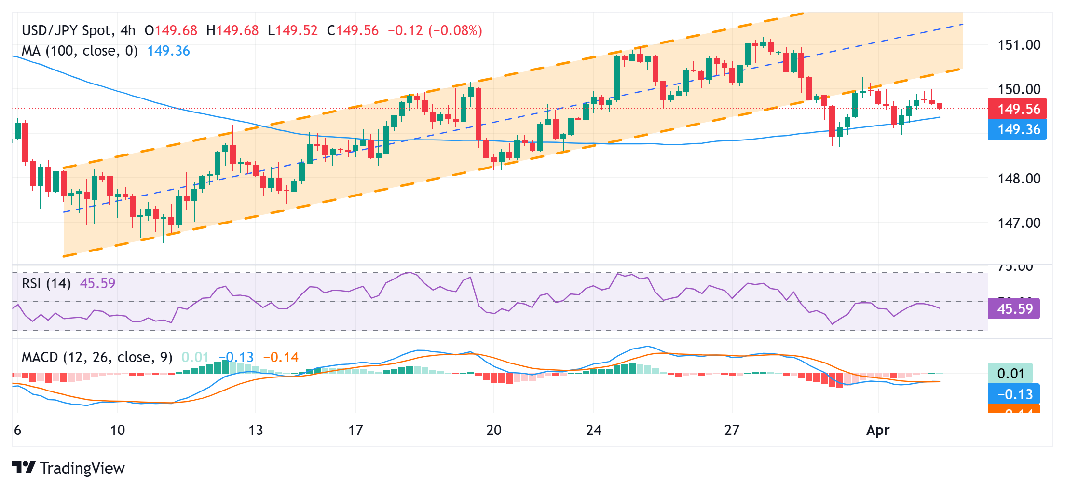This screenshot has height=489, width=1065.
Task: Click the MA (100, close, 0) legend
Action: [x=80, y=51]
